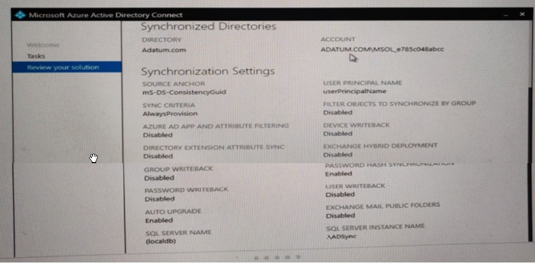Select the Welcome step in sidebar
Screen dimensions: 535x263
43,45
